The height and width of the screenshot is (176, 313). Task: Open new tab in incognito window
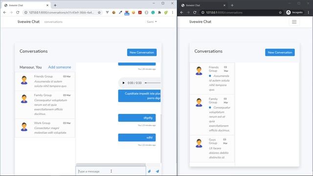(x=232, y=5)
